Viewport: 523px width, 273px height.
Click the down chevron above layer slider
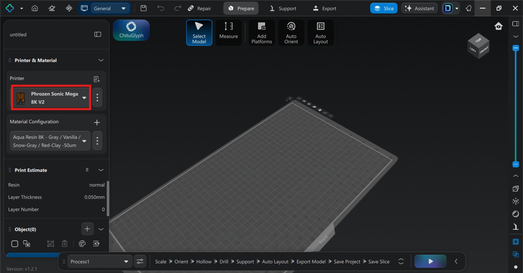(516, 36)
